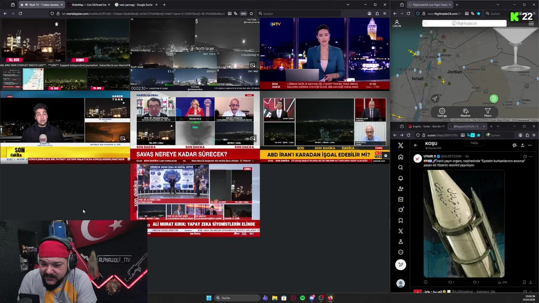The height and width of the screenshot is (303, 539).
Task: Open Flightradar24 Settings gear
Action: (x=442, y=112)
